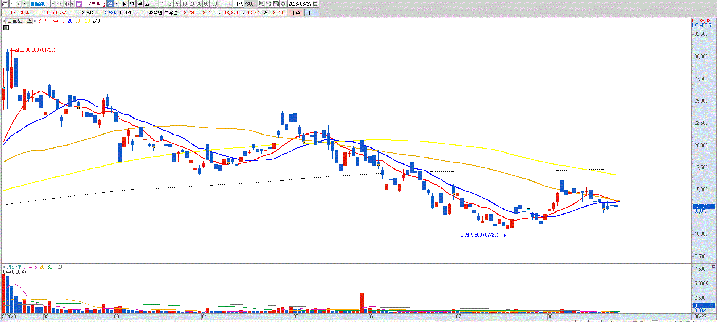Select the greyed interval 120 button in toolbar
The image size is (717, 322).
click(x=214, y=4)
